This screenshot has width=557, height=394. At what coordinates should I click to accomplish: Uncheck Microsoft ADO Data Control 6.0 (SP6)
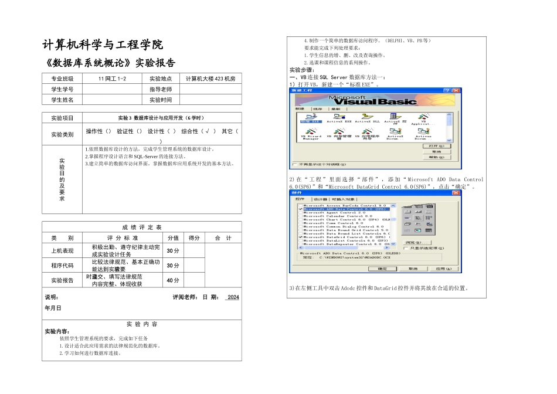click(x=301, y=209)
